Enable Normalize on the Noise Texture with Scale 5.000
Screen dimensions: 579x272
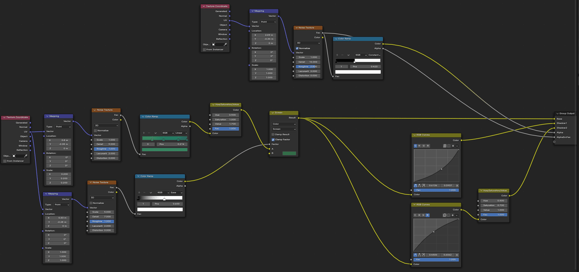click(x=92, y=203)
